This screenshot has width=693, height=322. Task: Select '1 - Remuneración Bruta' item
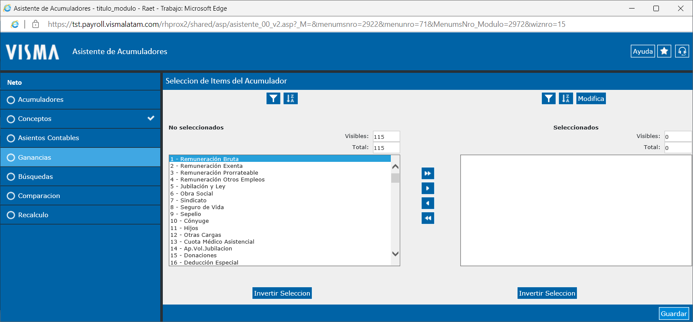[280, 159]
